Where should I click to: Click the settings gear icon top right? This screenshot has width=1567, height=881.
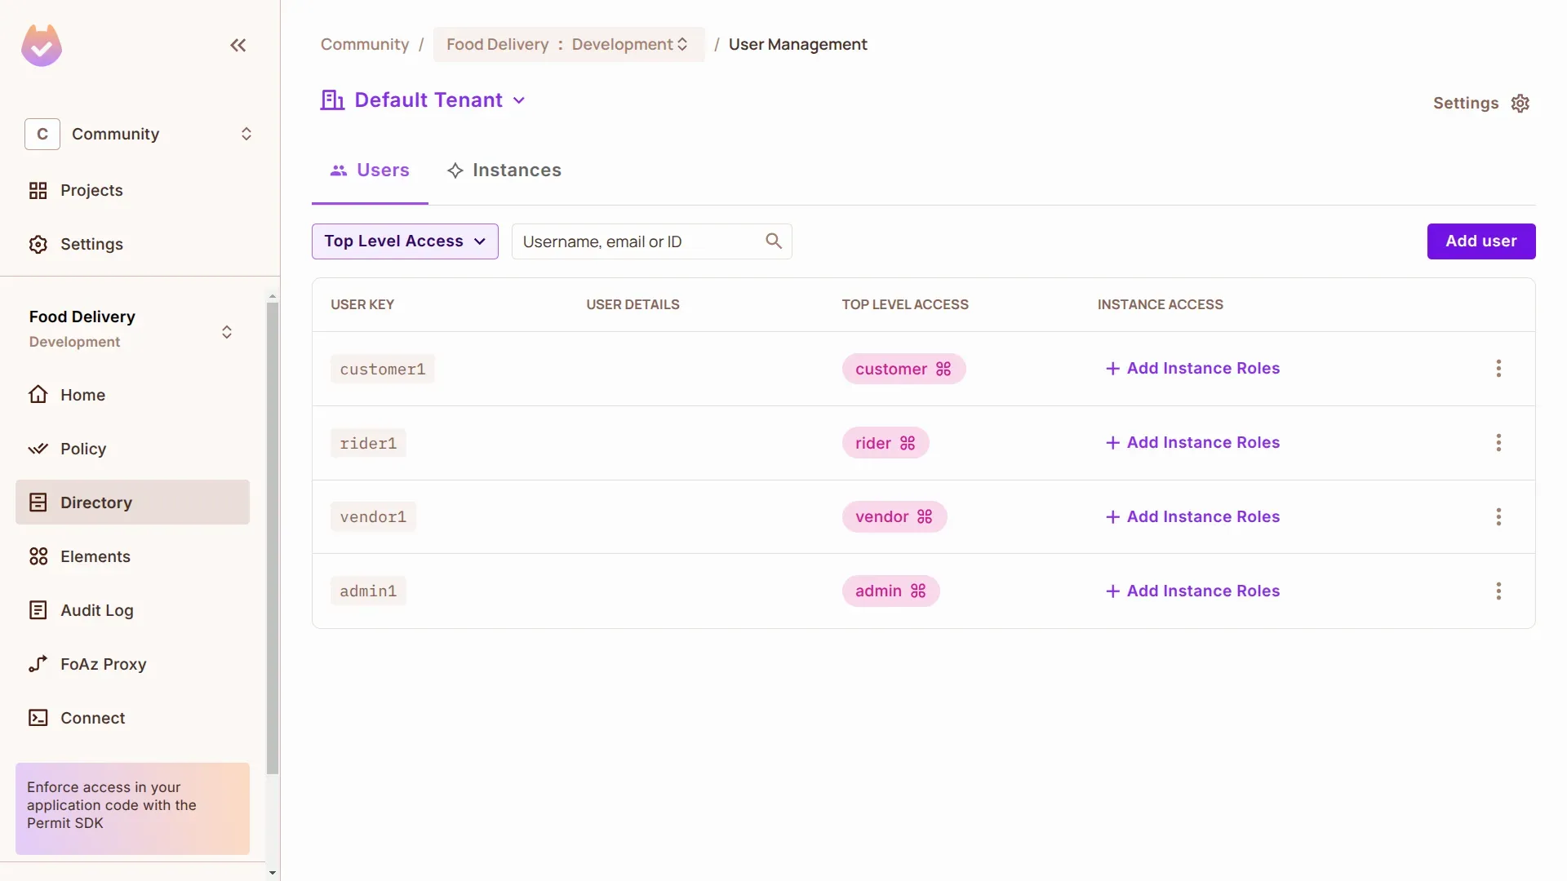click(1520, 104)
